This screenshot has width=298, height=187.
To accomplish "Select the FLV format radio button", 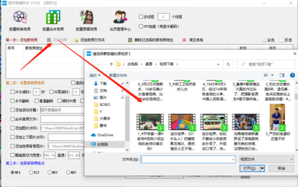I will [x=31, y=173].
